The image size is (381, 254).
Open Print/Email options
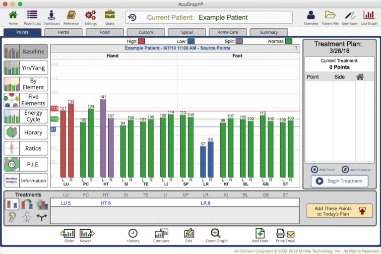285,234
